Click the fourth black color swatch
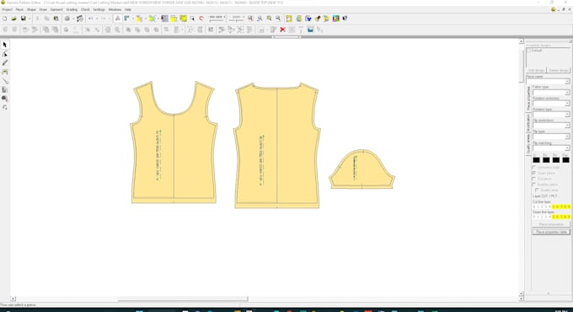Viewport: 573px width, 312px height. [x=565, y=160]
